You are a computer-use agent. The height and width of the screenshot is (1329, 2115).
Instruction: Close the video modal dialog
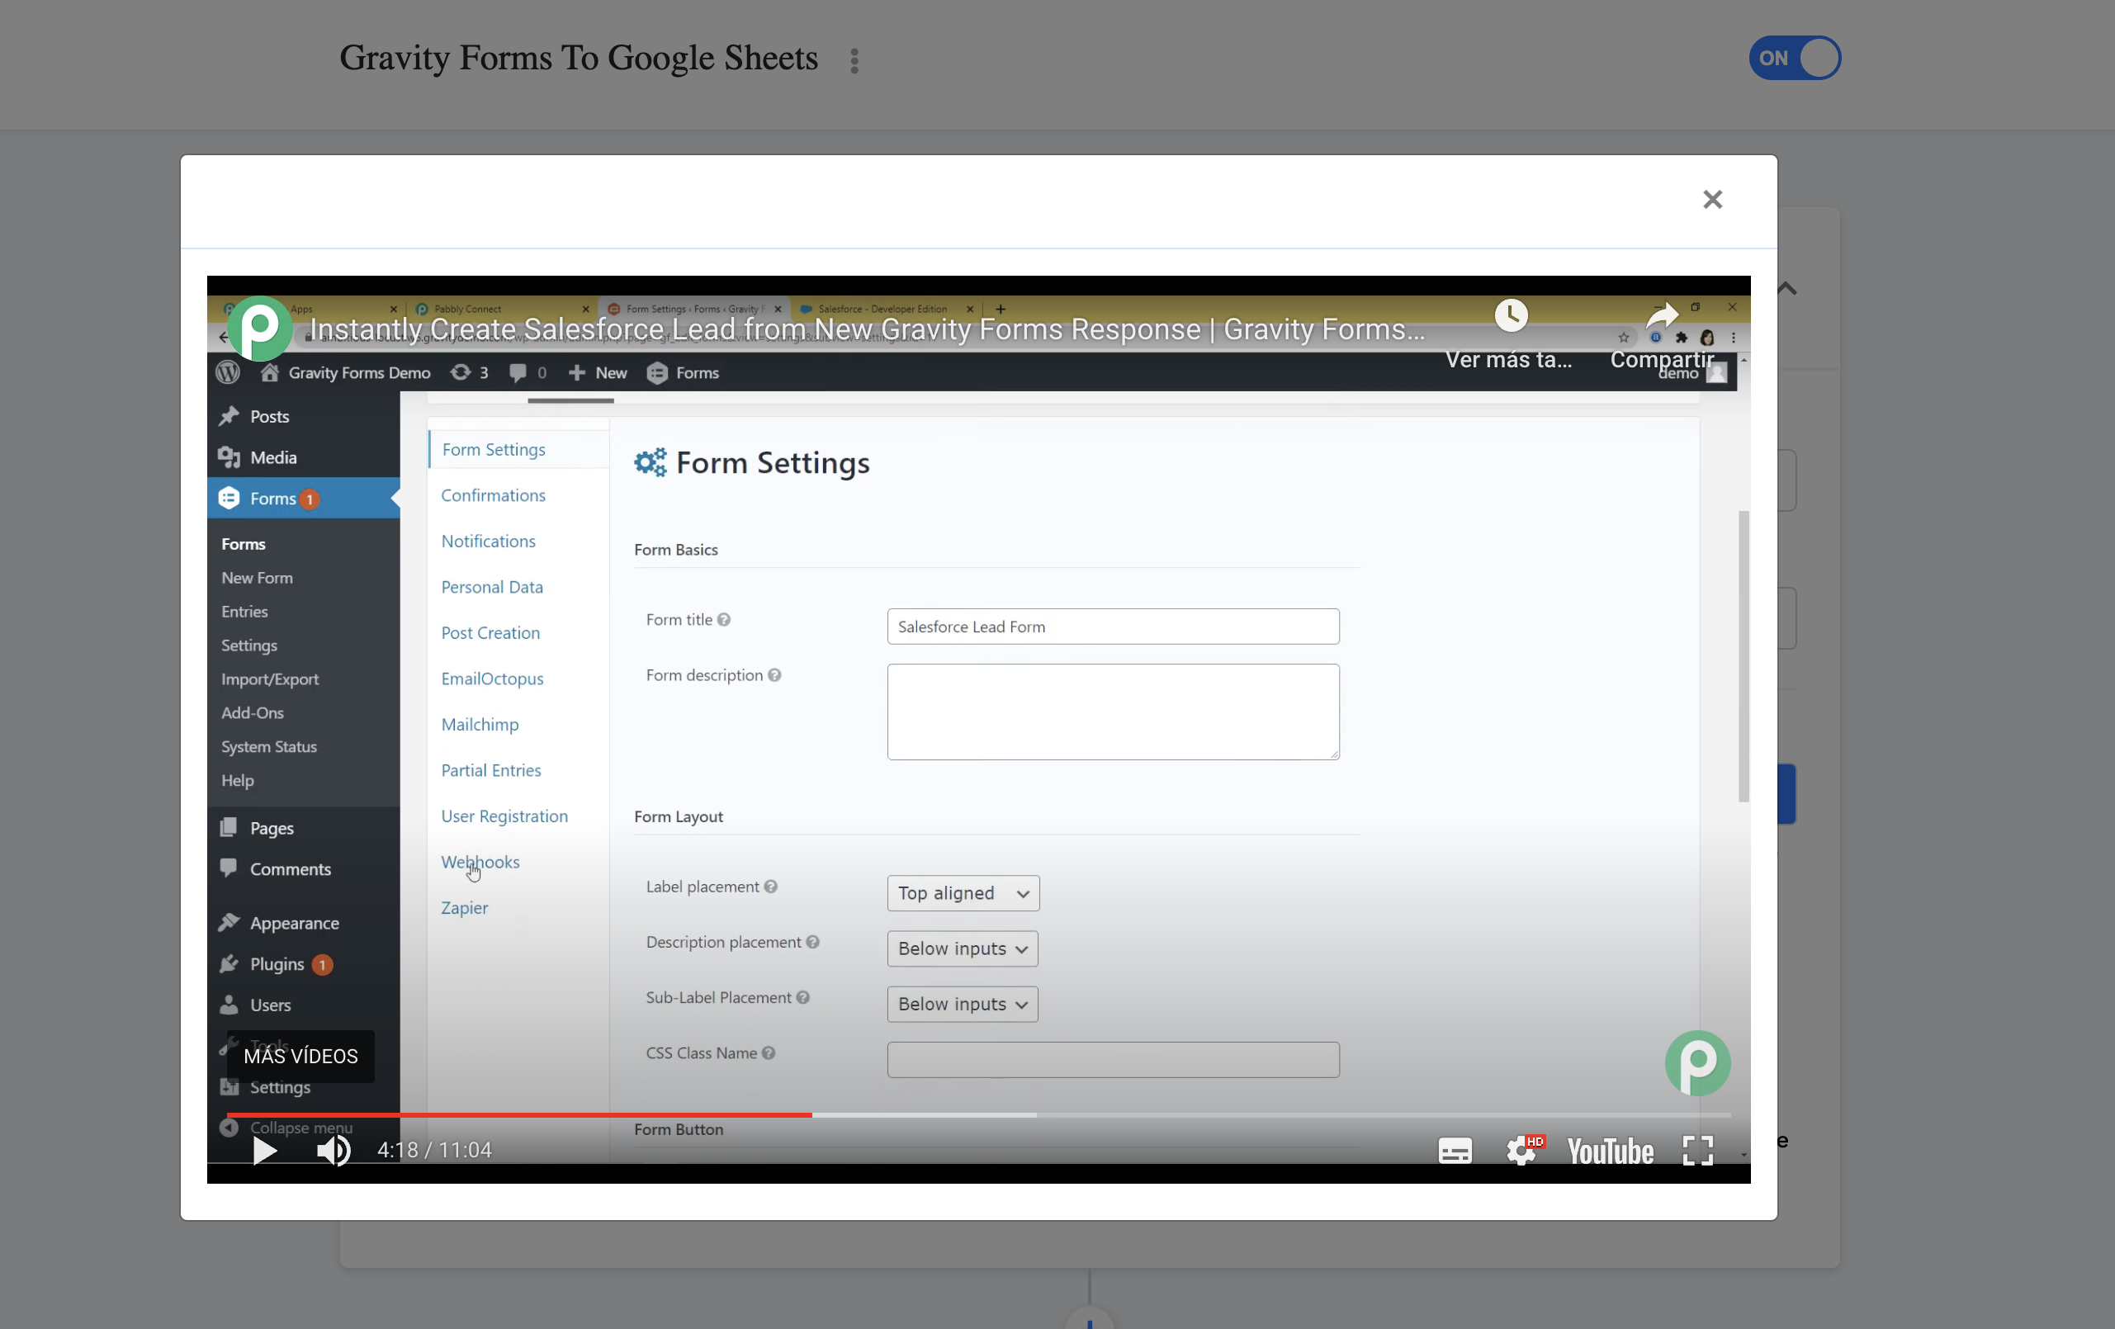click(1712, 200)
